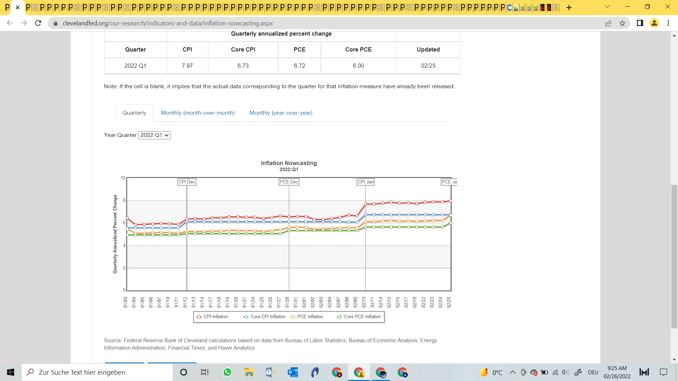Reload the page with the refresh icon
Image resolution: width=678 pixels, height=381 pixels.
point(38,23)
